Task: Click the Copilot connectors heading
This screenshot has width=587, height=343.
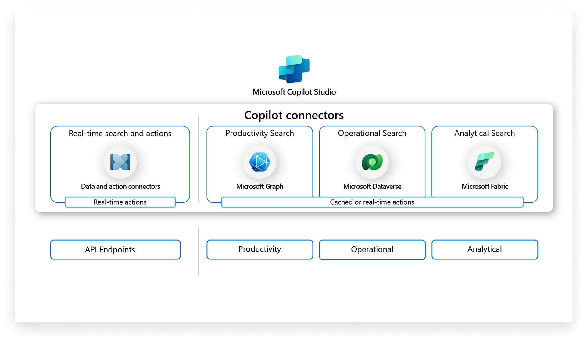Action: pos(294,115)
